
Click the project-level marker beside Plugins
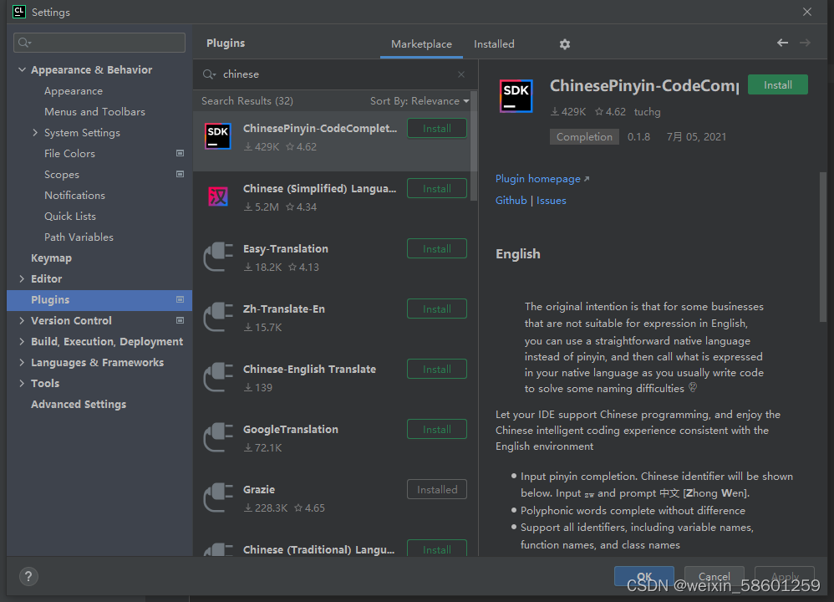tap(181, 299)
